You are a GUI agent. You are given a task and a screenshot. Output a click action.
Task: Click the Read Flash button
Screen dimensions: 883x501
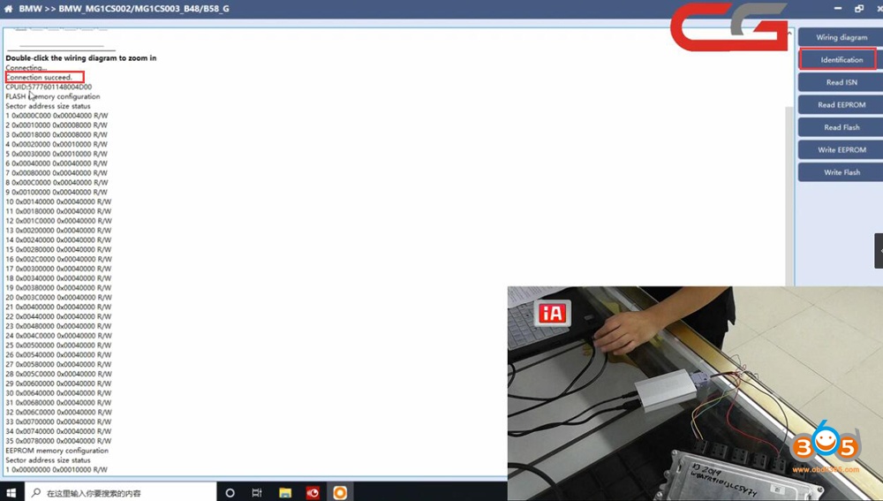tap(841, 127)
